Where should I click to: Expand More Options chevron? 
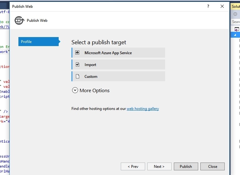tap(75, 90)
